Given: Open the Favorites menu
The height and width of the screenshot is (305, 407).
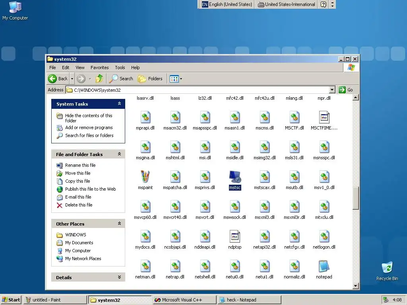Looking at the screenshot, I should click(x=100, y=68).
